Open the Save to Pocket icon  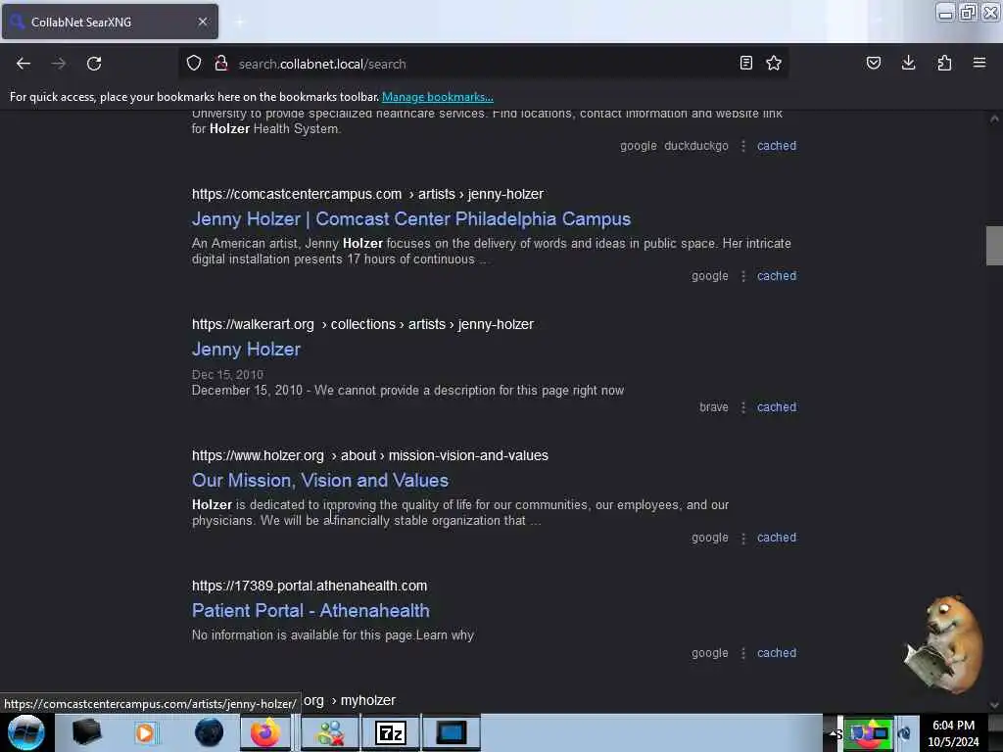(x=874, y=63)
